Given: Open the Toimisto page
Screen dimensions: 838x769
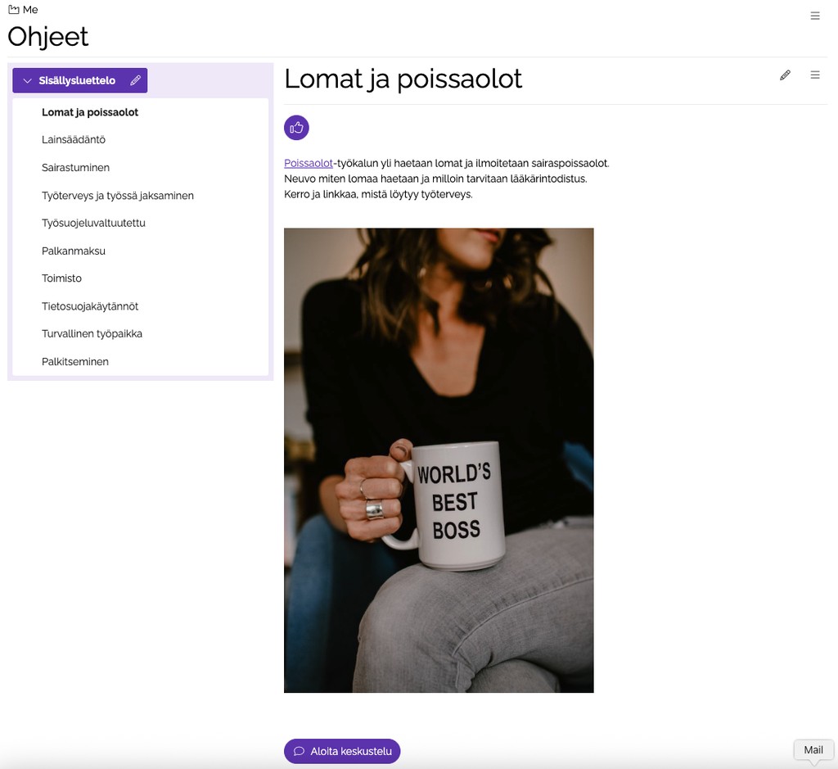Looking at the screenshot, I should tap(61, 278).
